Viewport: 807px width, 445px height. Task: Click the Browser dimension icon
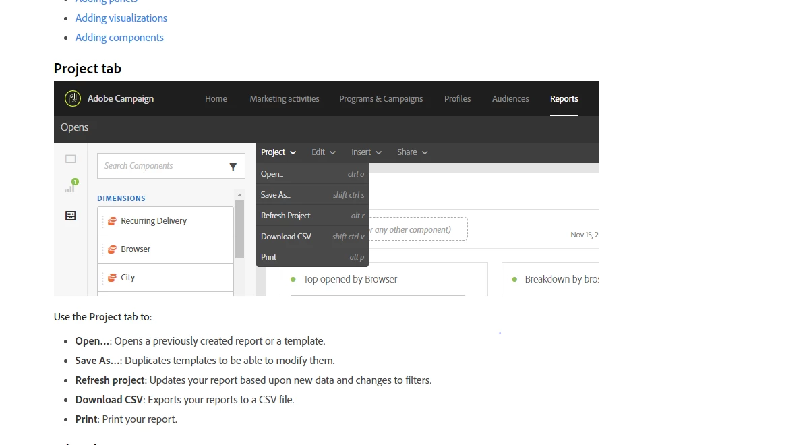[112, 249]
